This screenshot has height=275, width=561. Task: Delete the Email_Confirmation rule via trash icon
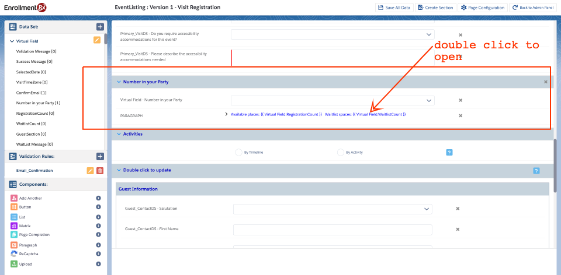pos(100,171)
